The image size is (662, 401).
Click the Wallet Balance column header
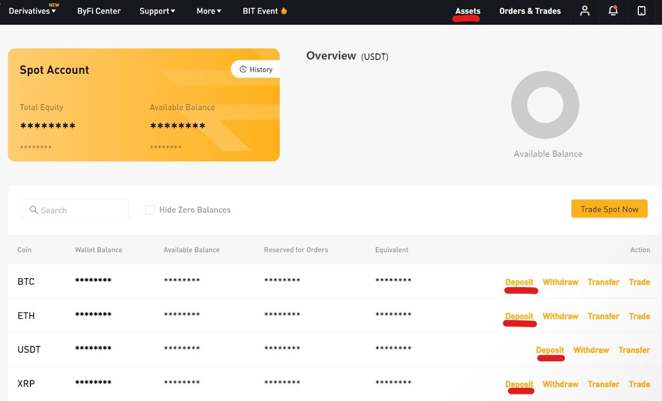pos(99,250)
